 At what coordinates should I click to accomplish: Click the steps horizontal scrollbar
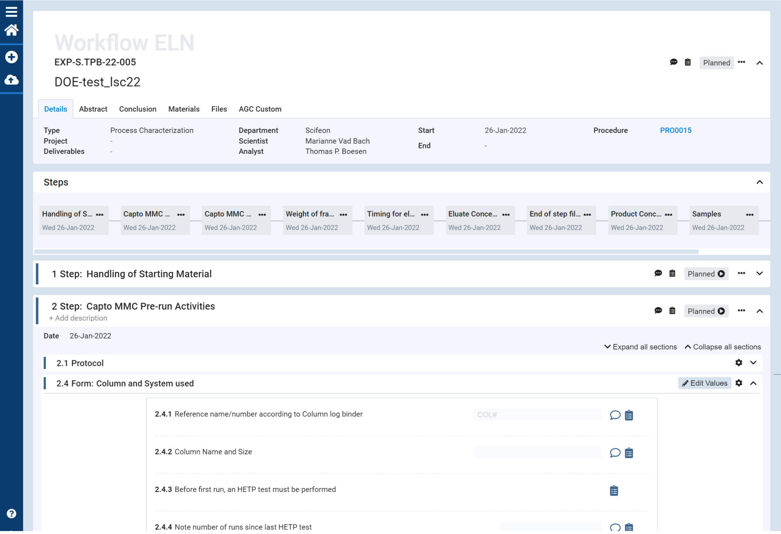pyautogui.click(x=366, y=252)
